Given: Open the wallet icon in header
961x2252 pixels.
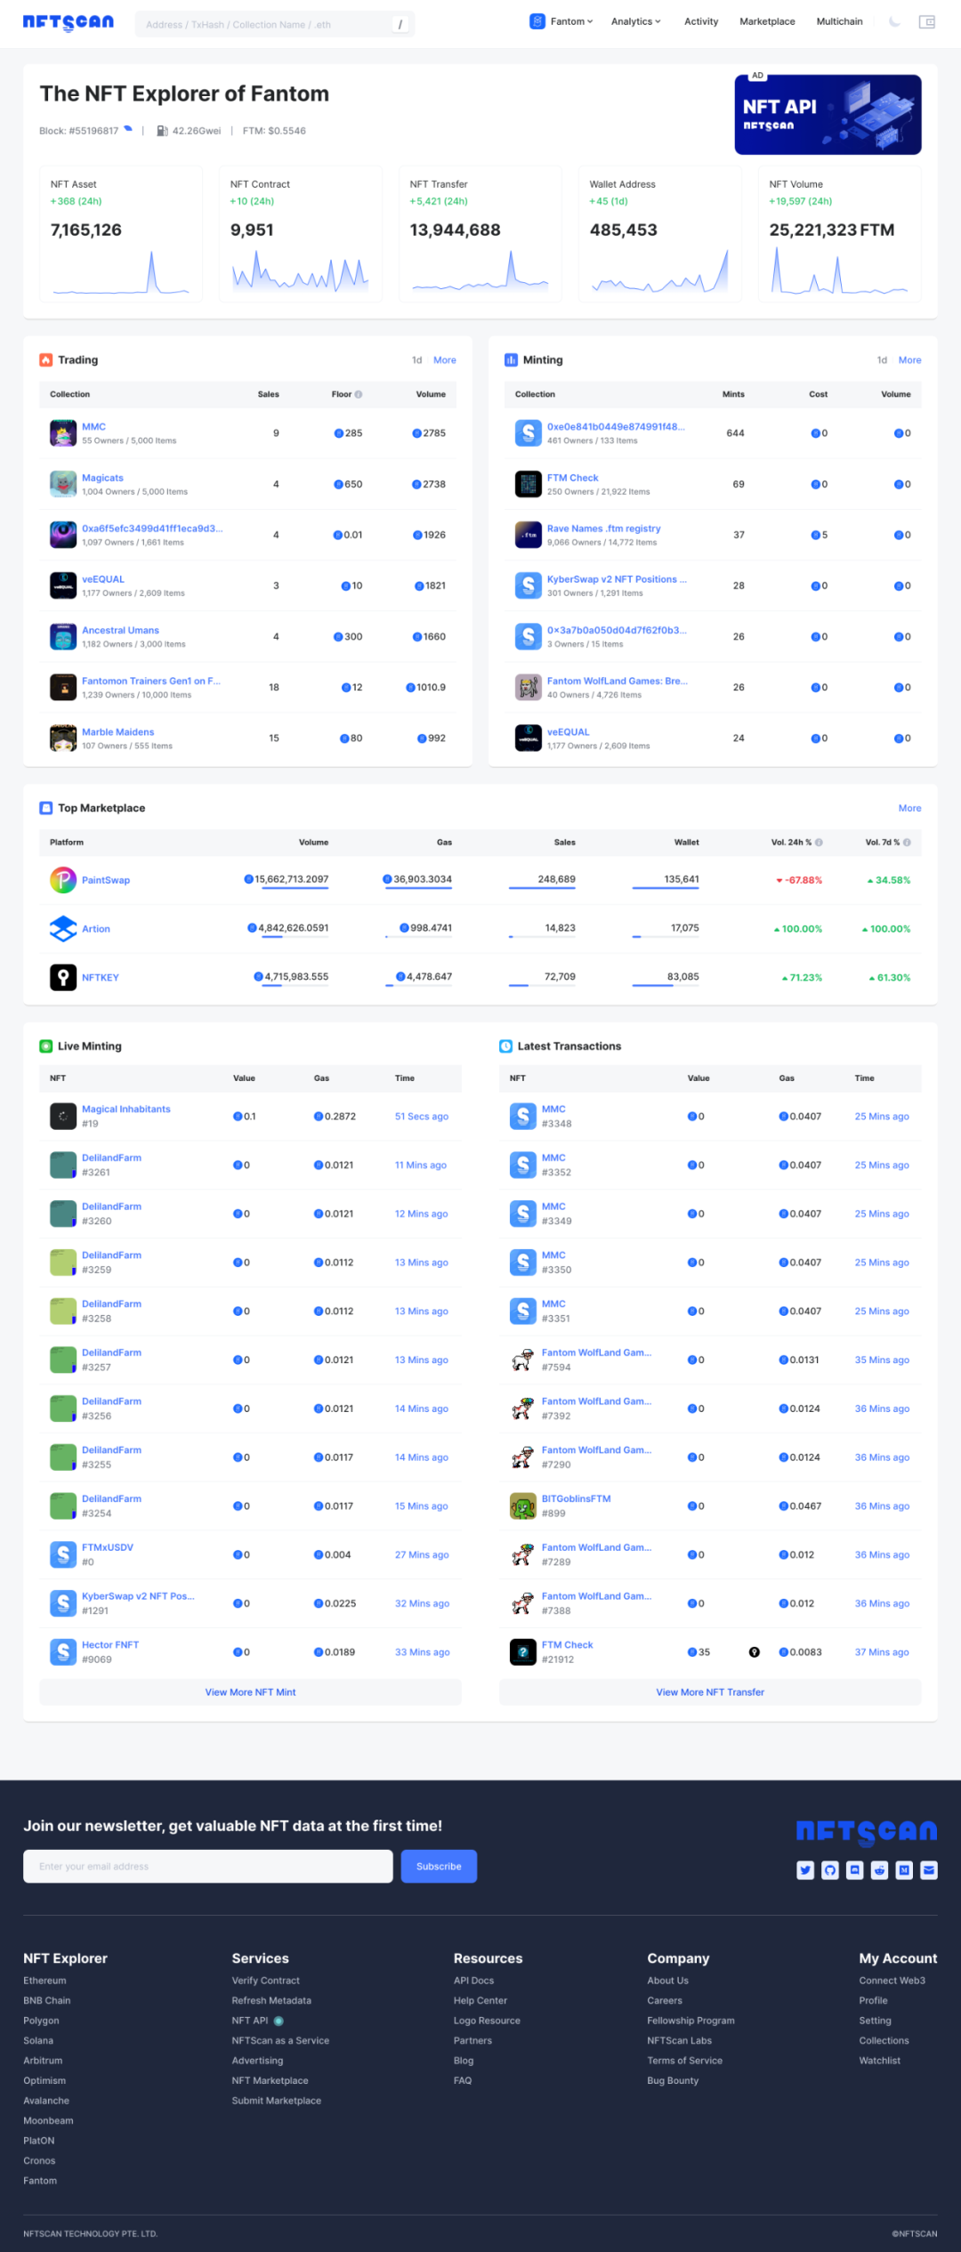Looking at the screenshot, I should [927, 22].
